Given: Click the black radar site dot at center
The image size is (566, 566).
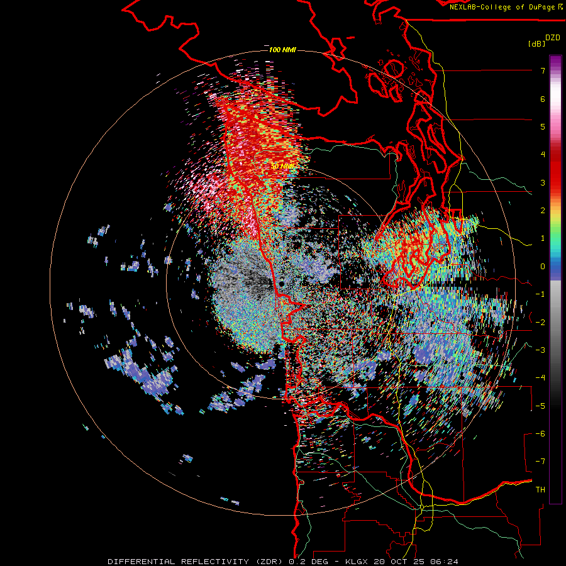Looking at the screenshot, I should tap(282, 284).
